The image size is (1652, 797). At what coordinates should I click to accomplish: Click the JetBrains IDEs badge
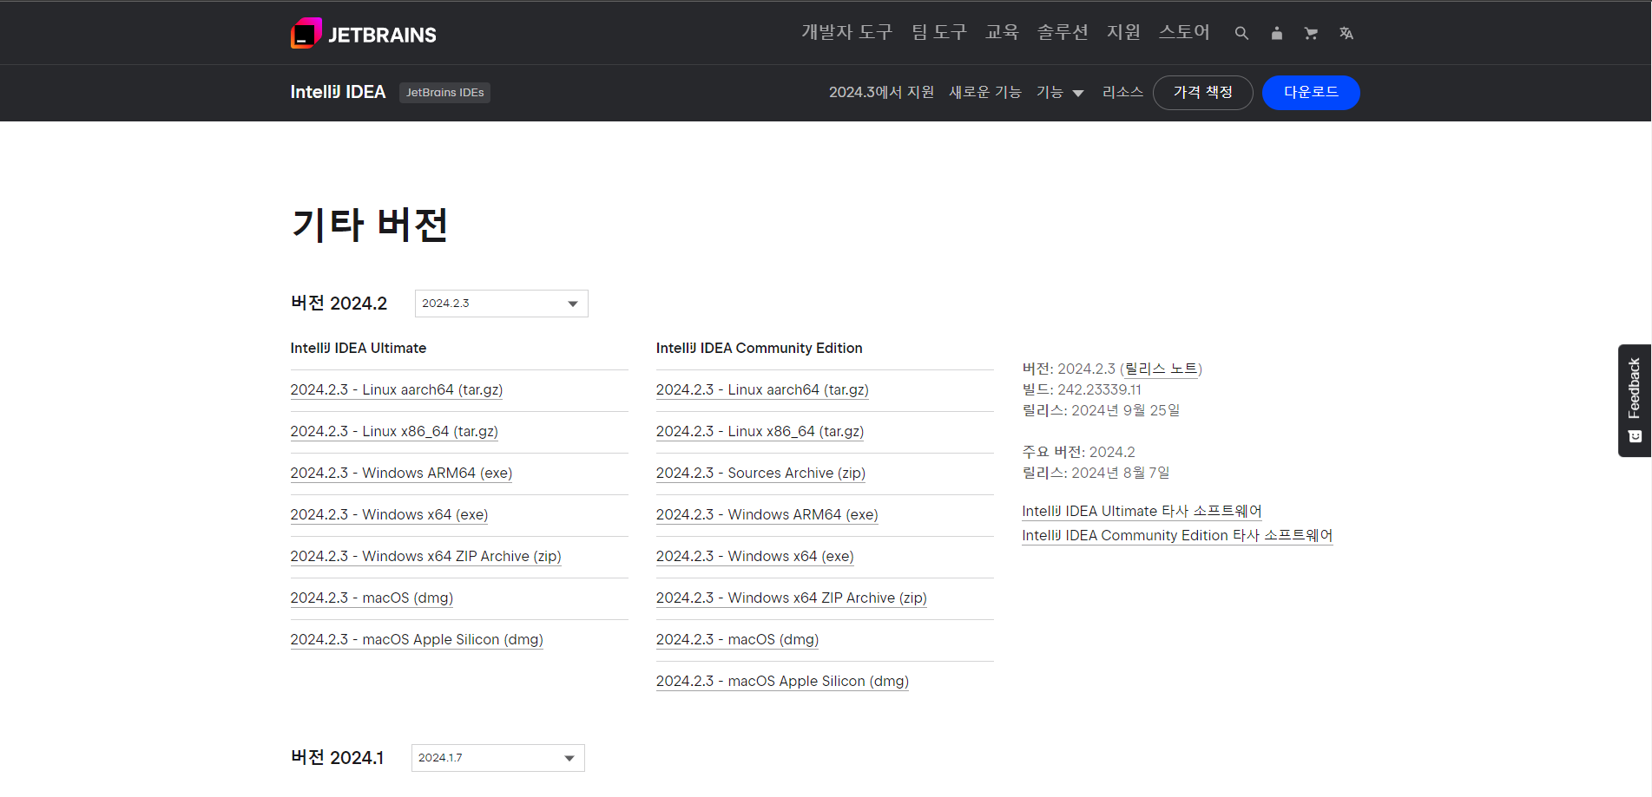pyautogui.click(x=444, y=93)
